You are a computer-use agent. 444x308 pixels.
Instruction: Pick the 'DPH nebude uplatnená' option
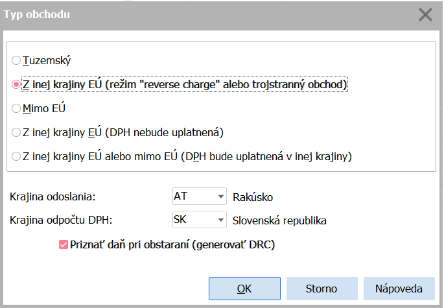(x=16, y=132)
